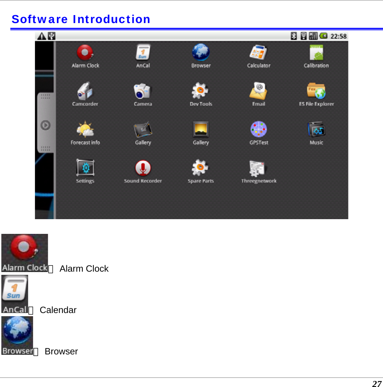Launch the Camcorder app
Image resolution: width=383 pixels, height=387 pixels.
(85, 91)
